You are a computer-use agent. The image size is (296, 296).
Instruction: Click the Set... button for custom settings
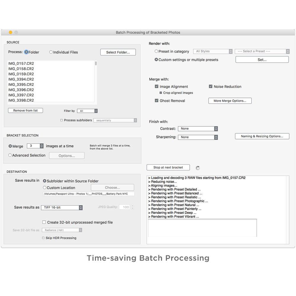click(262, 59)
